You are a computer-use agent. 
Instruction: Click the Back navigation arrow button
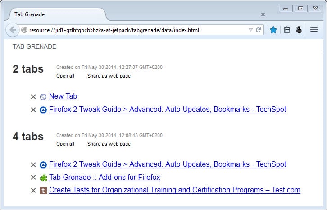pos(12,30)
